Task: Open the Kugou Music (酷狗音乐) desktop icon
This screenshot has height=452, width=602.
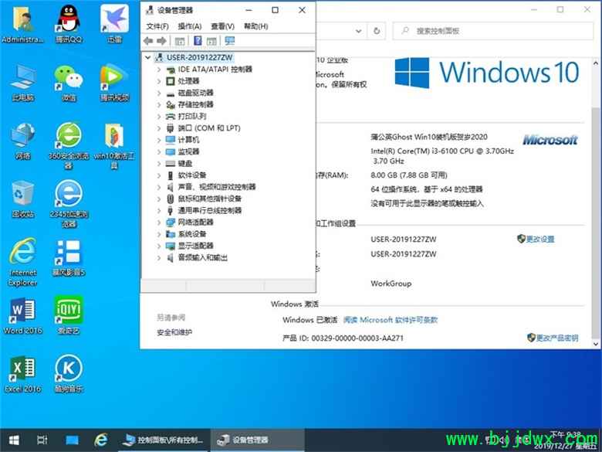Action: click(x=69, y=369)
